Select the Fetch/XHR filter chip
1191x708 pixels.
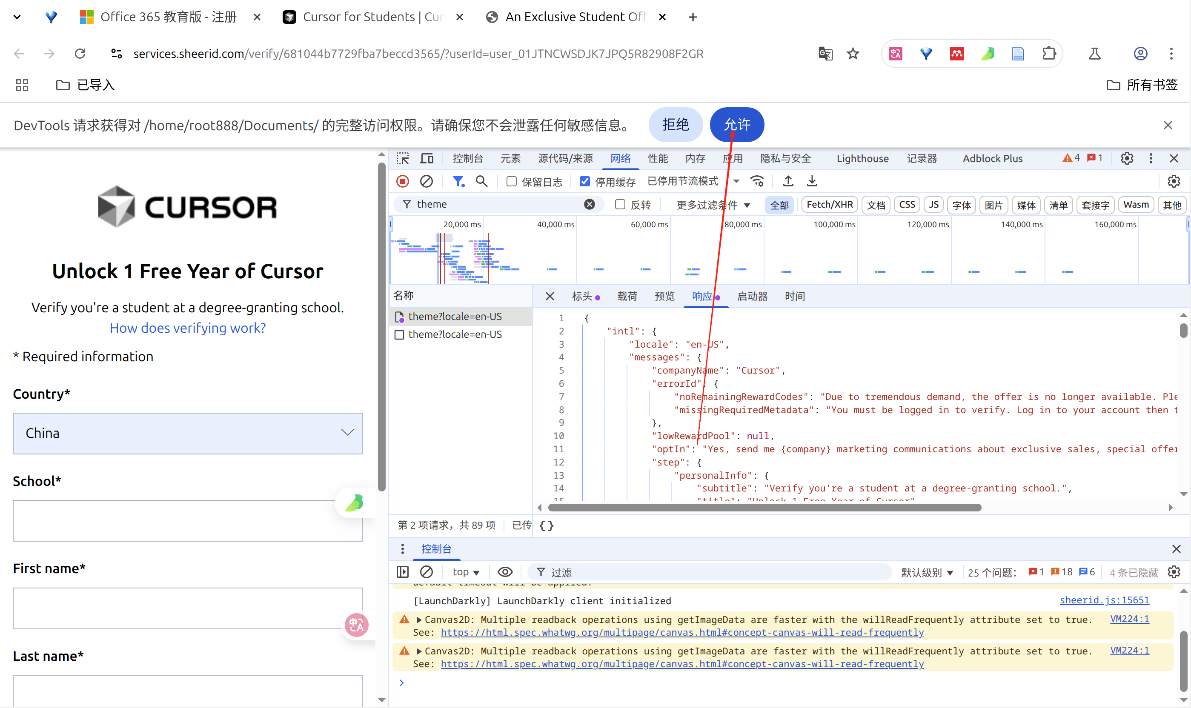[x=830, y=205]
